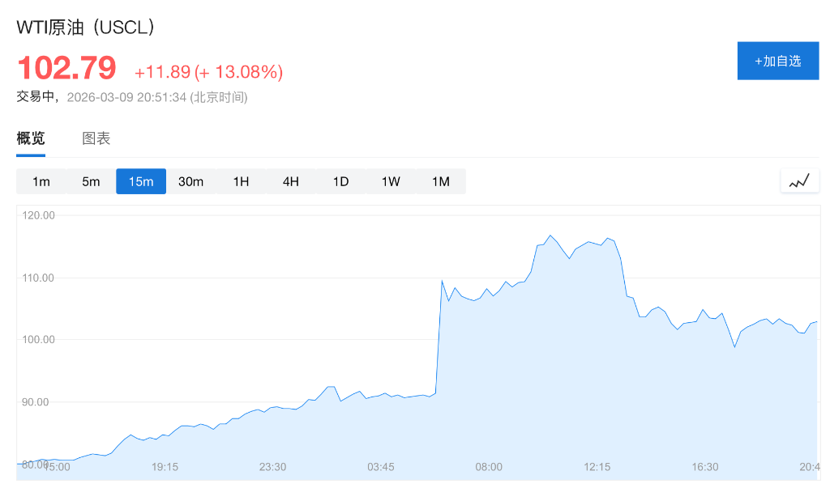Screen dimensions: 830x488
Task: Click the +加自选 watchlist button
Action: pyautogui.click(x=777, y=61)
